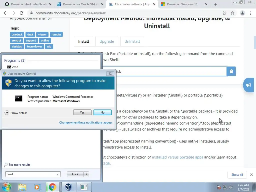
Task: Open shutdown options arrow next to Lock
Action: [86, 174]
